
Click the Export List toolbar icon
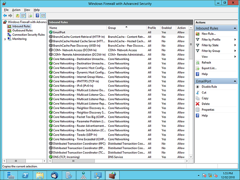click(x=30, y=15)
